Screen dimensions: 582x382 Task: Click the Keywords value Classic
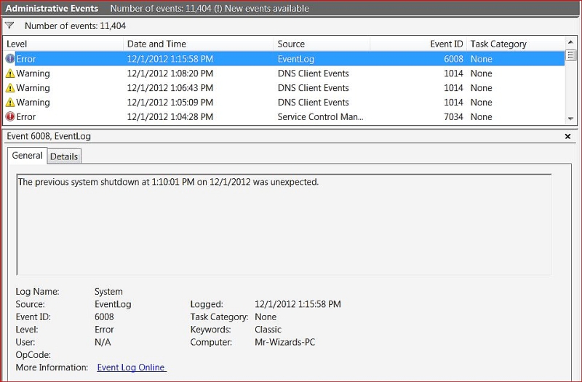point(268,330)
